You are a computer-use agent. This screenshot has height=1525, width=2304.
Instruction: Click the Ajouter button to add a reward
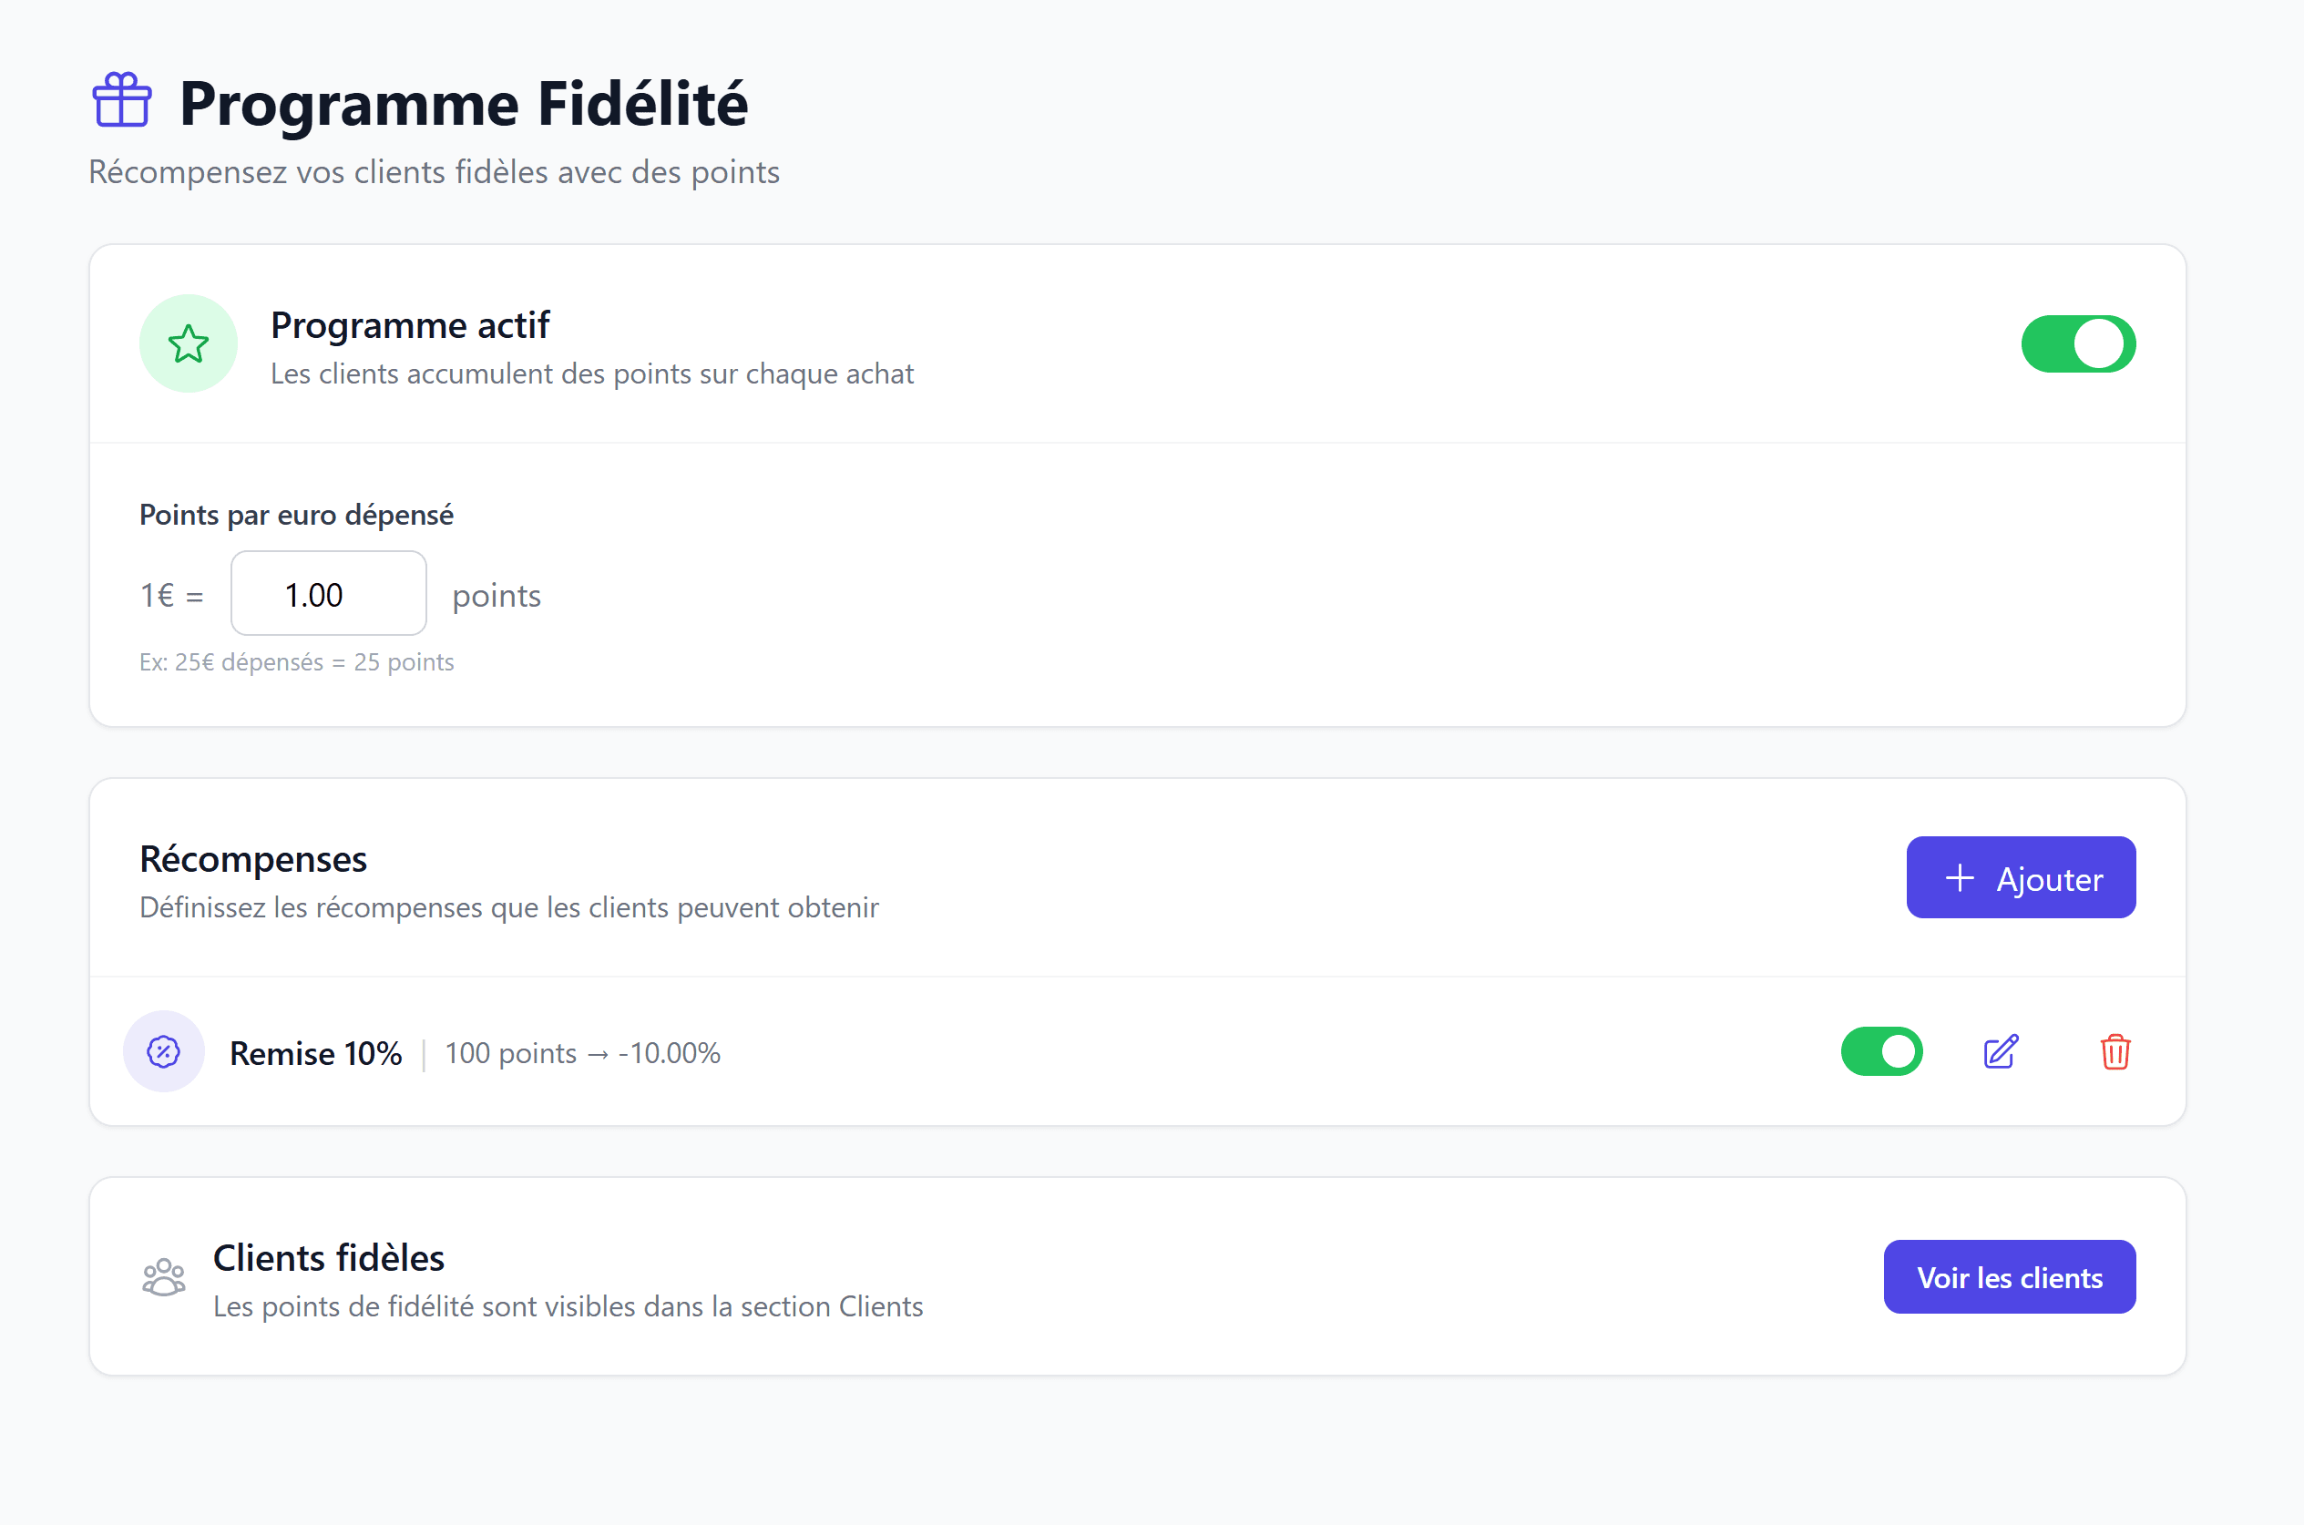(2021, 877)
